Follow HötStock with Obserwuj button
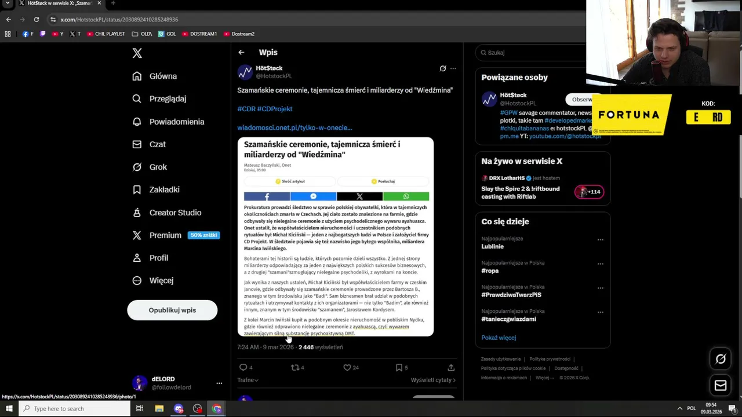This screenshot has width=742, height=417. pyautogui.click(x=582, y=99)
